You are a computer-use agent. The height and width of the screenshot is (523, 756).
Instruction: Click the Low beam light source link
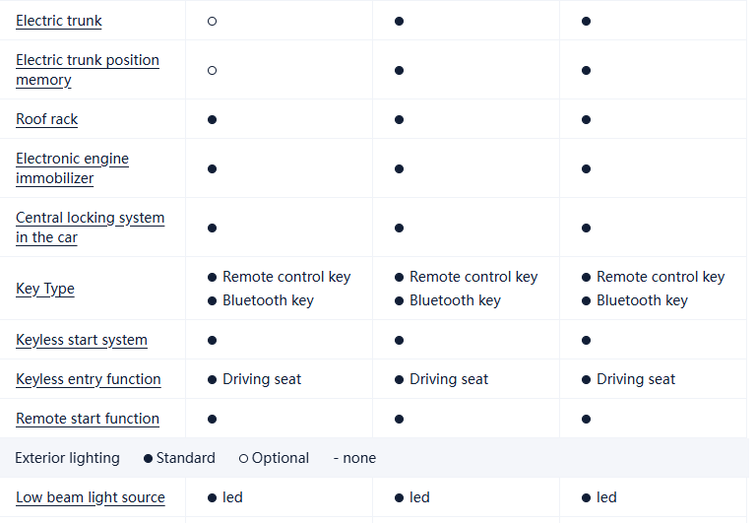point(91,497)
